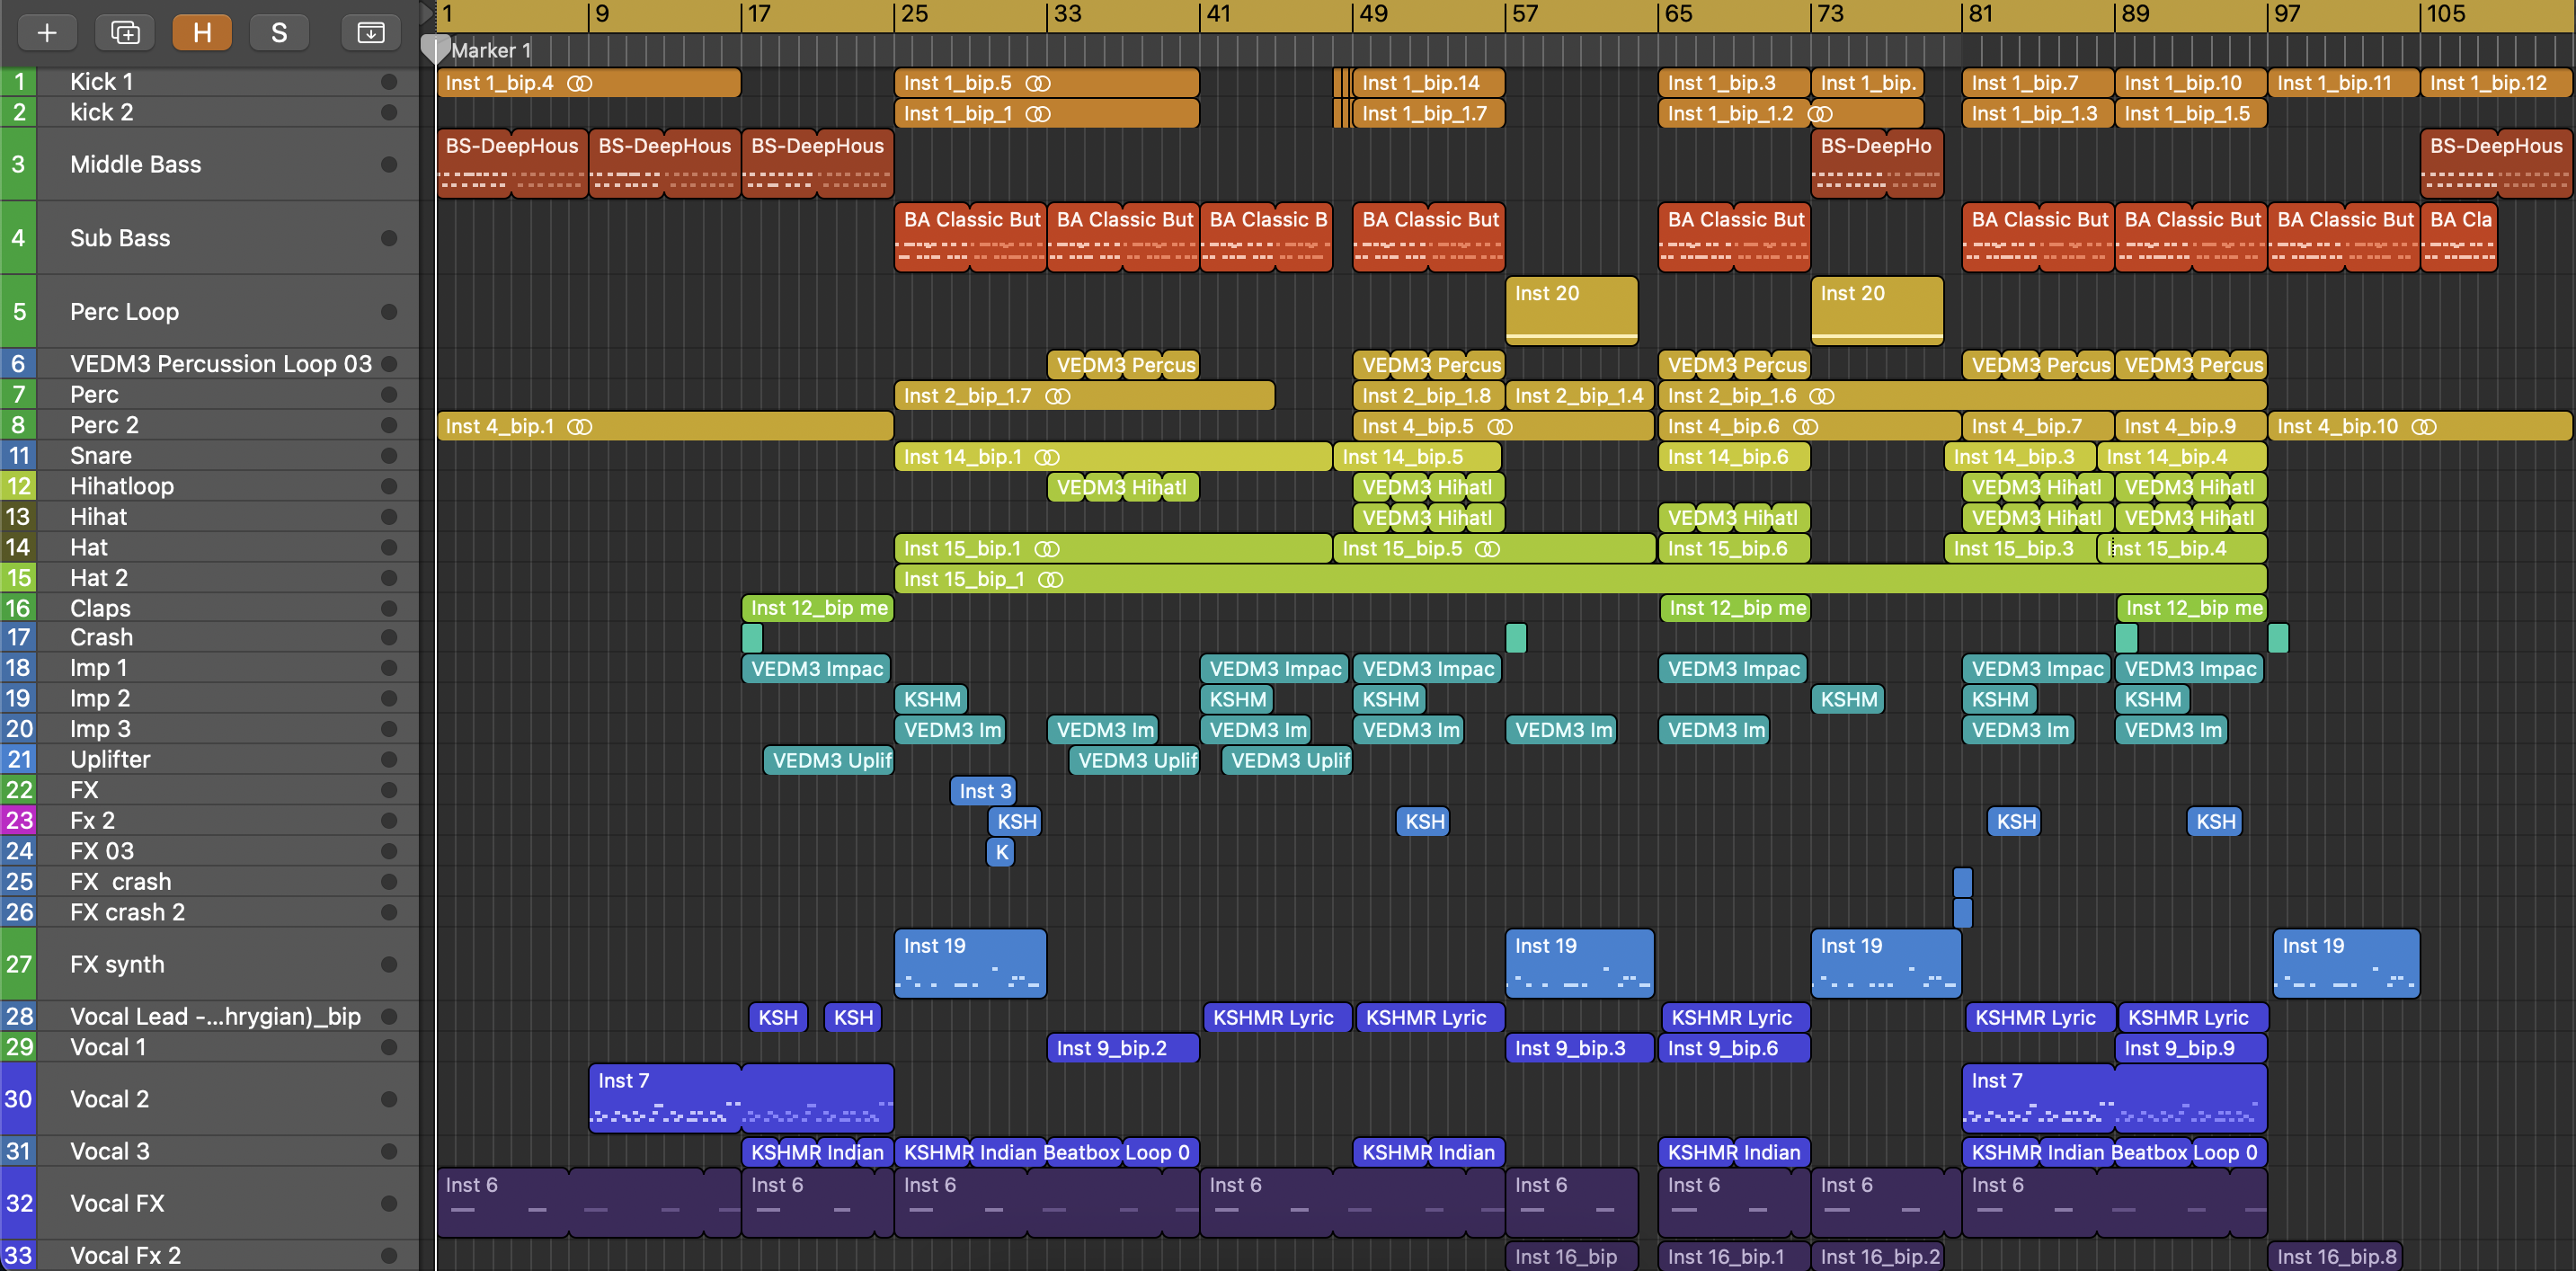Click the loop icon on region Inst 15_bip_1
2576x1271 pixels.
[1050, 579]
